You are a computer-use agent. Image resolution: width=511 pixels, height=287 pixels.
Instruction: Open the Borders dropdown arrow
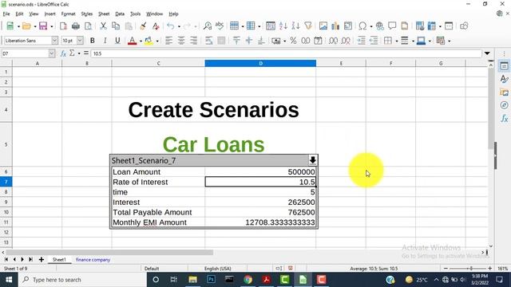[x=396, y=41]
